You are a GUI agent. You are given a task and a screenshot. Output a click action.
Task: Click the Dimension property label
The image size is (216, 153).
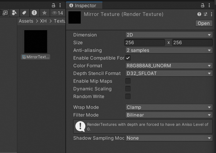coord(85,35)
